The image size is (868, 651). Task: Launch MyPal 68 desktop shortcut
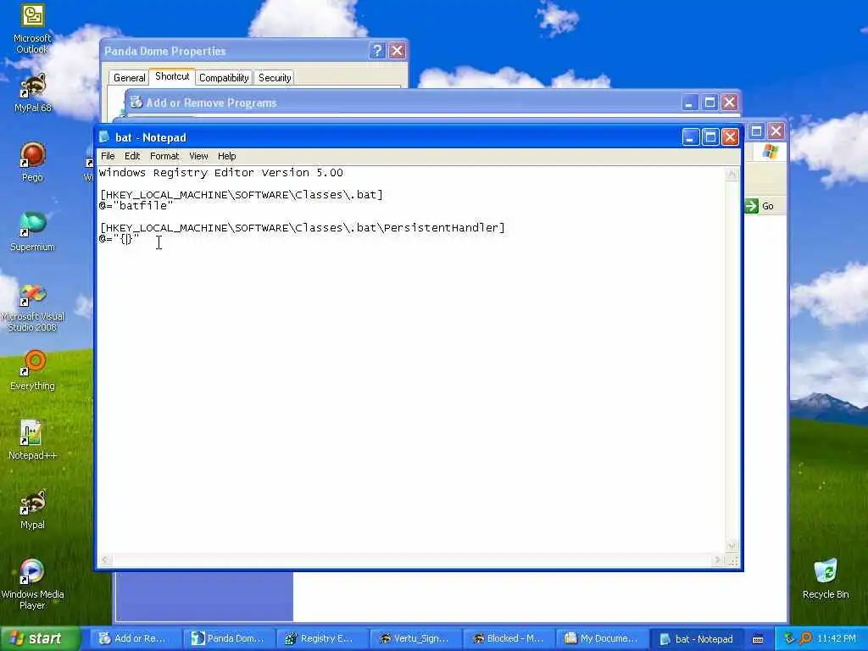pyautogui.click(x=32, y=93)
